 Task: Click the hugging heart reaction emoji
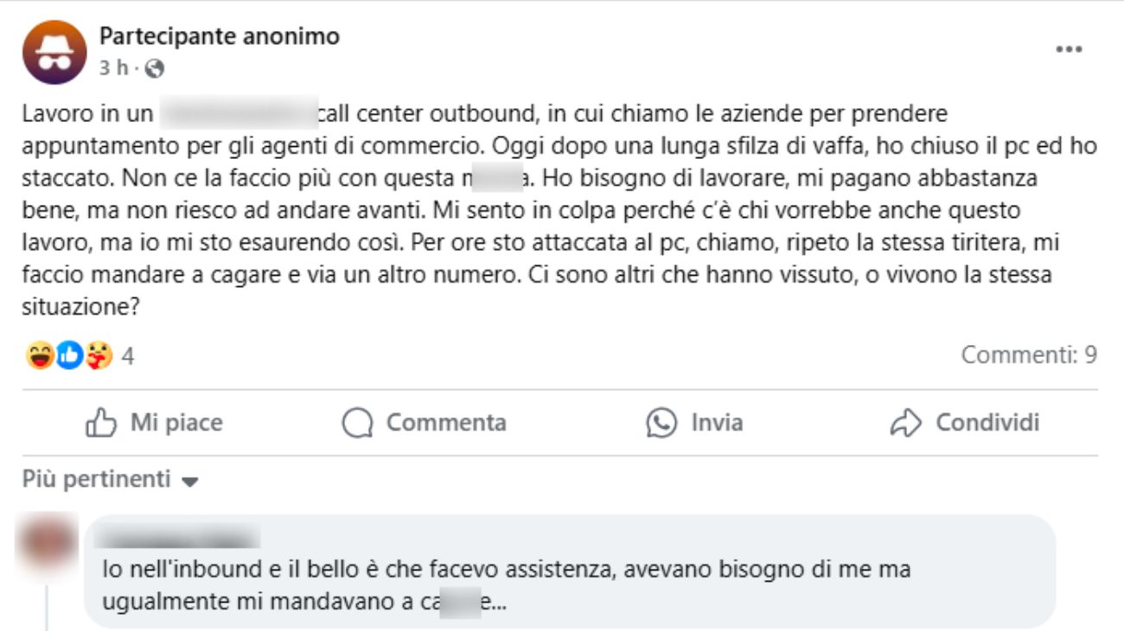[99, 355]
